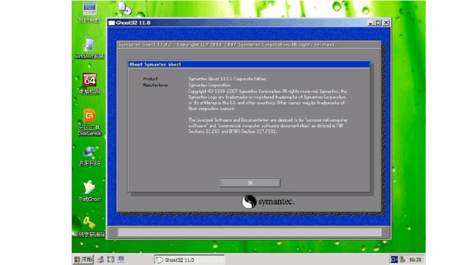Click the Symantec logo below the dialog
467x265 pixels.
[x=268, y=202]
